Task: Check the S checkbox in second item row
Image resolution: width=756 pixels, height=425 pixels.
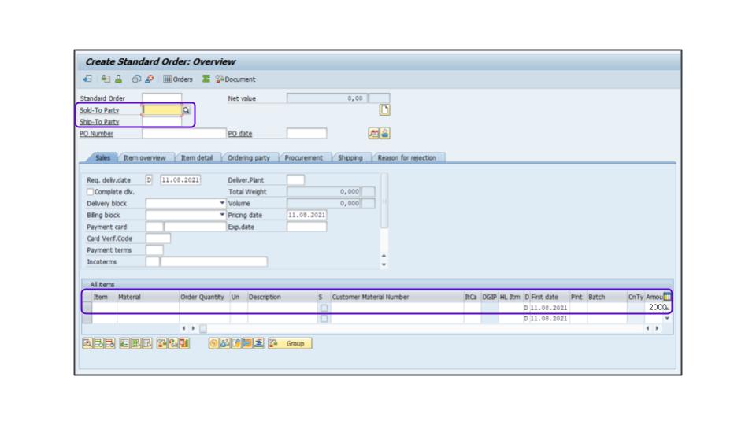Action: coord(323,319)
